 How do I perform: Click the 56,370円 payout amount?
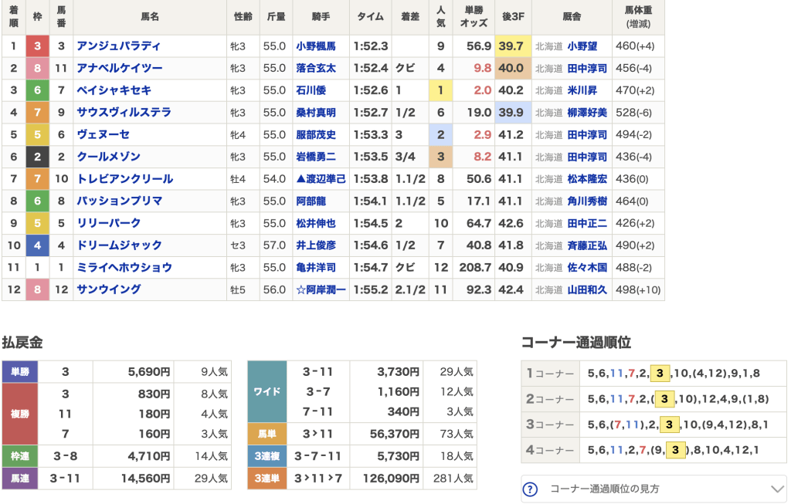(x=394, y=434)
